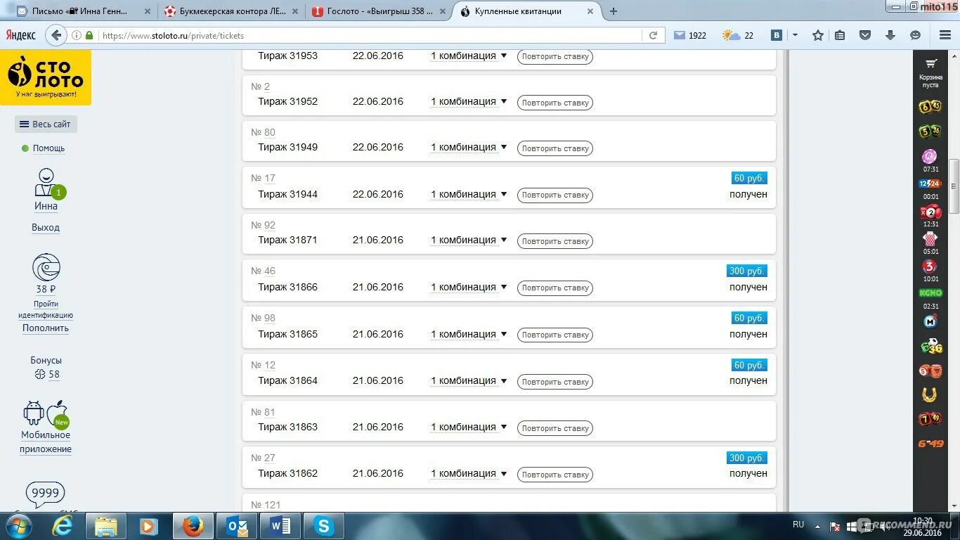
Task: Open the Firefox hamburger menu
Action: tap(945, 35)
